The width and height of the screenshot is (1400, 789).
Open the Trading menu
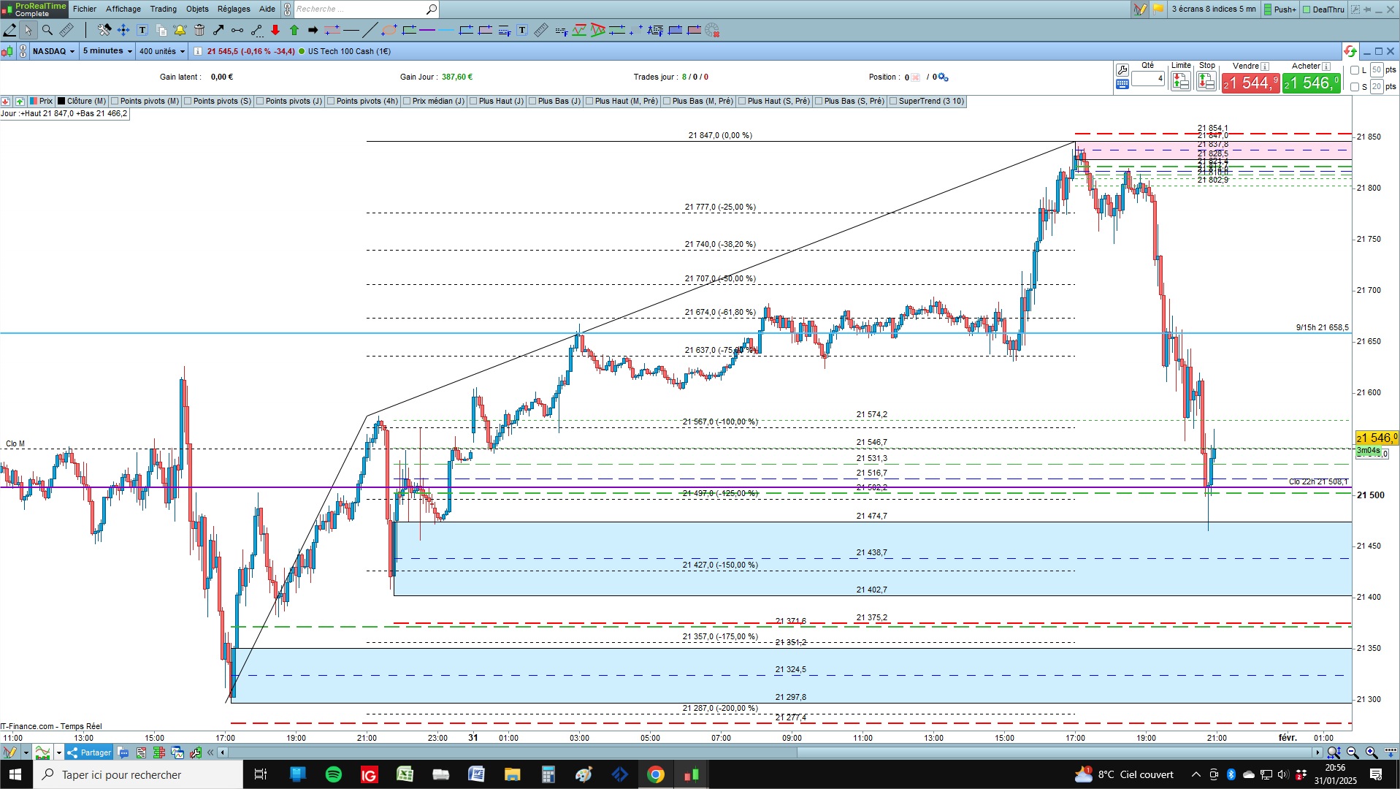163,9
